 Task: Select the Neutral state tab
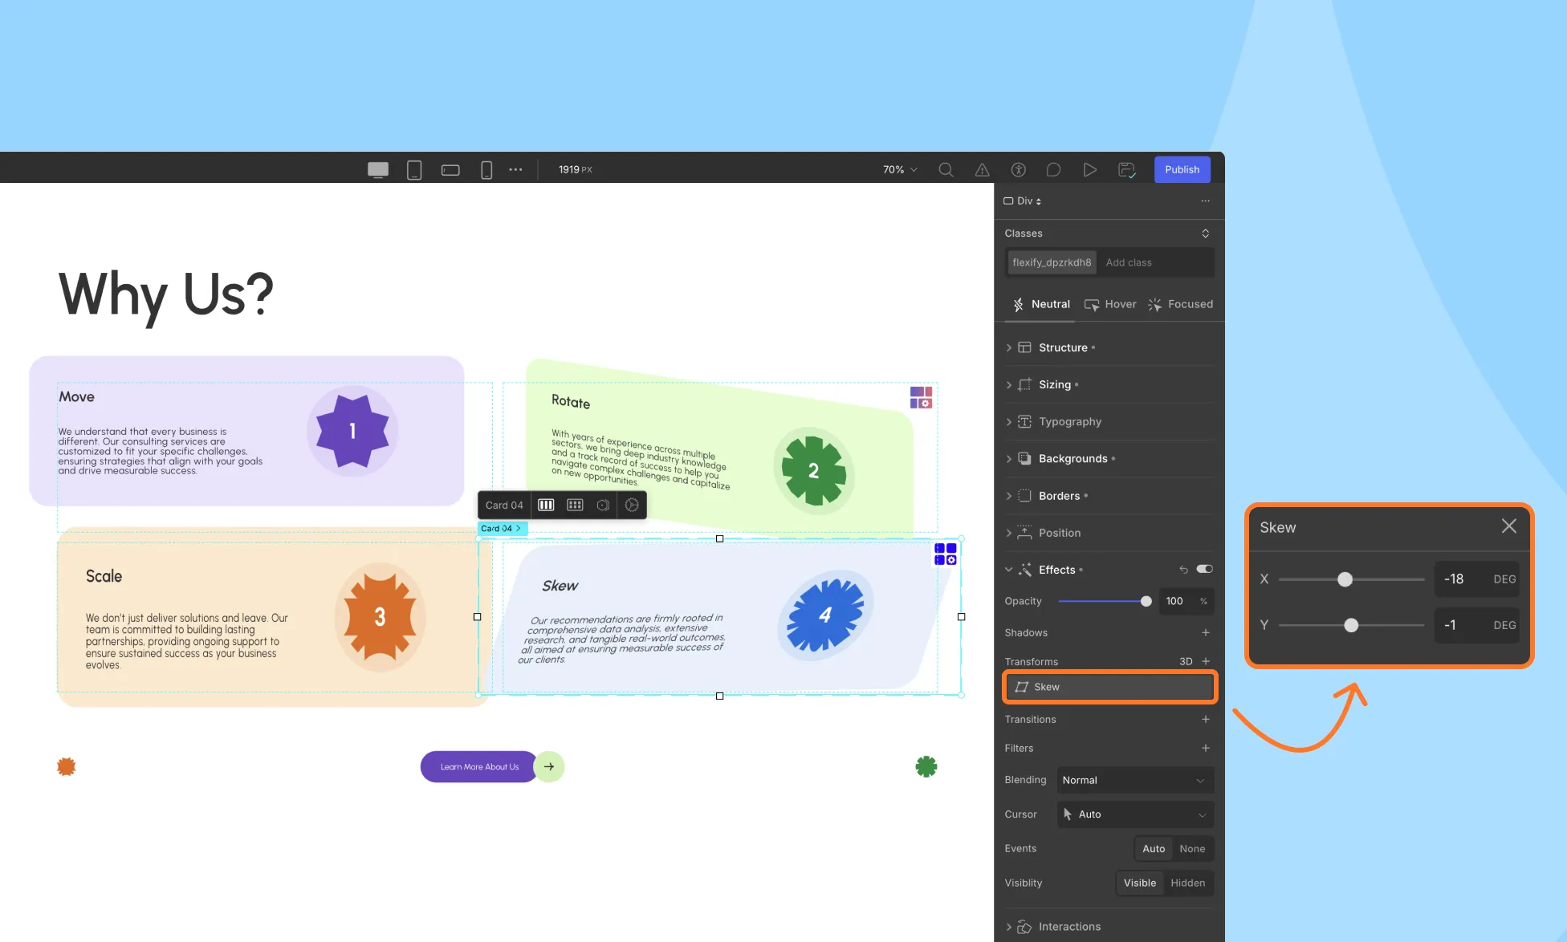pyautogui.click(x=1041, y=304)
